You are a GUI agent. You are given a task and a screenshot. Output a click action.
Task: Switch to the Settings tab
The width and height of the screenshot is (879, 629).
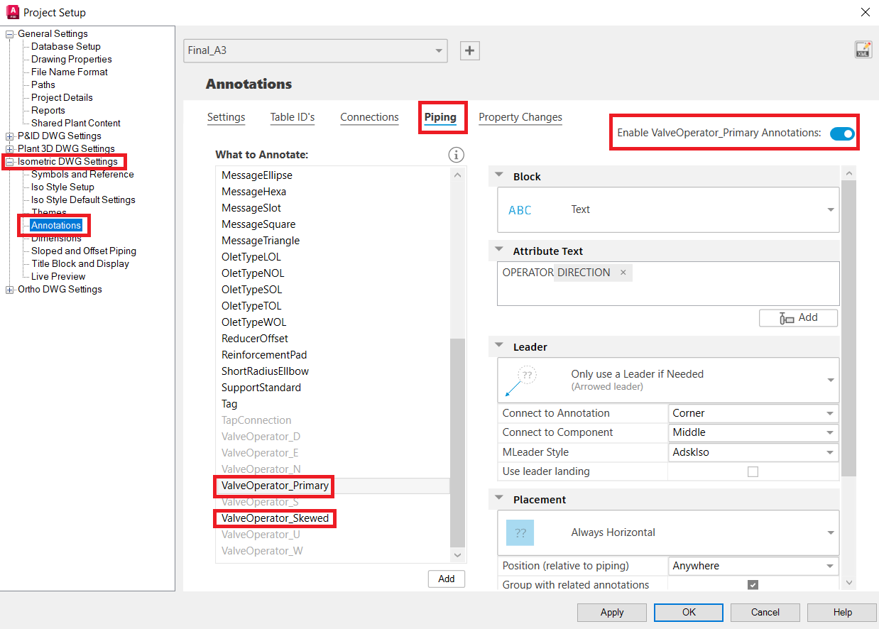[x=226, y=117]
